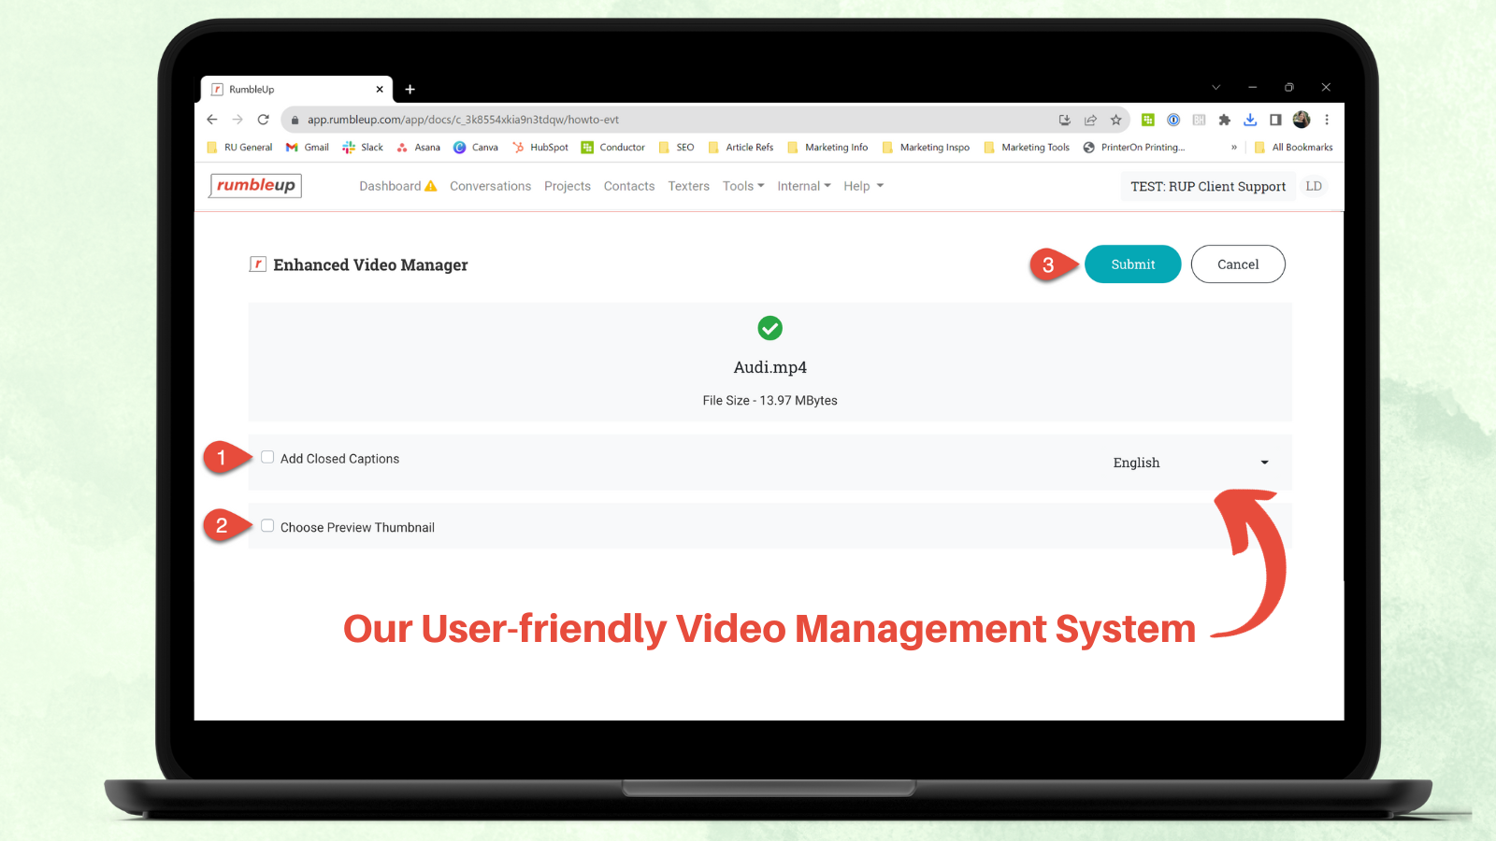This screenshot has width=1496, height=841.
Task: Submit the Enhanced Video Manager form
Action: click(x=1132, y=264)
